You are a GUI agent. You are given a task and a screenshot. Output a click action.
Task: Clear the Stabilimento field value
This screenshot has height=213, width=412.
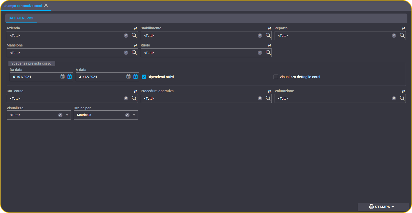260,35
